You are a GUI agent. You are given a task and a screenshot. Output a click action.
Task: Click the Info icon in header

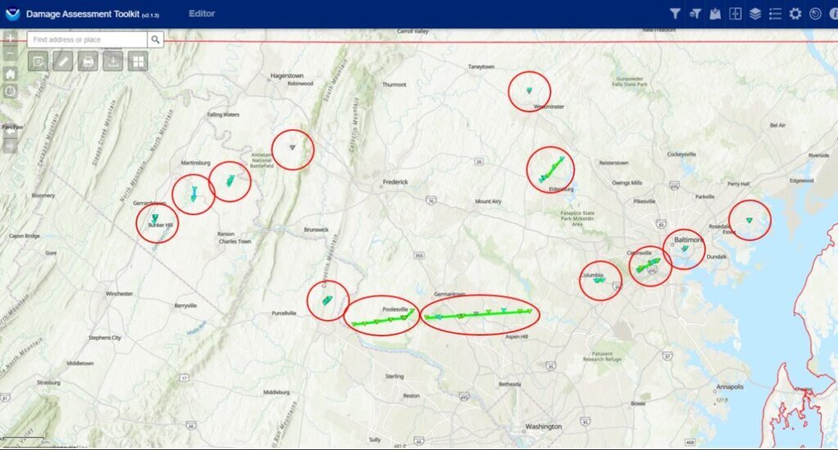coord(834,14)
